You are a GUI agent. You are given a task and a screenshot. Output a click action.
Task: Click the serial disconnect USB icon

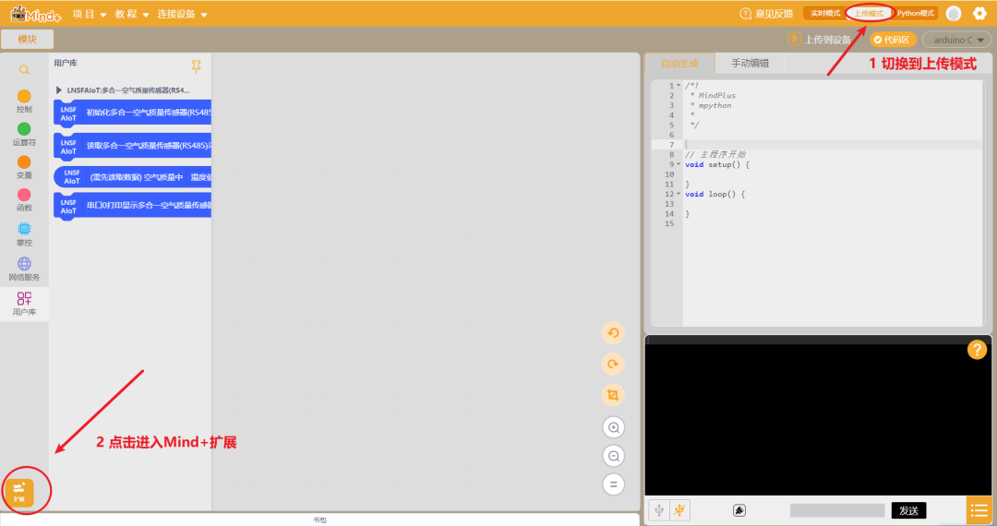coord(679,510)
